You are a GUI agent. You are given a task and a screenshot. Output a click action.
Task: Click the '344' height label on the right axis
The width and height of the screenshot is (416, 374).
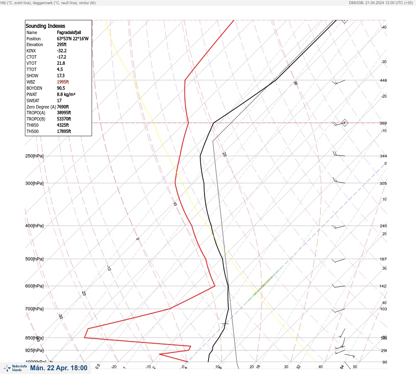pos(383,156)
